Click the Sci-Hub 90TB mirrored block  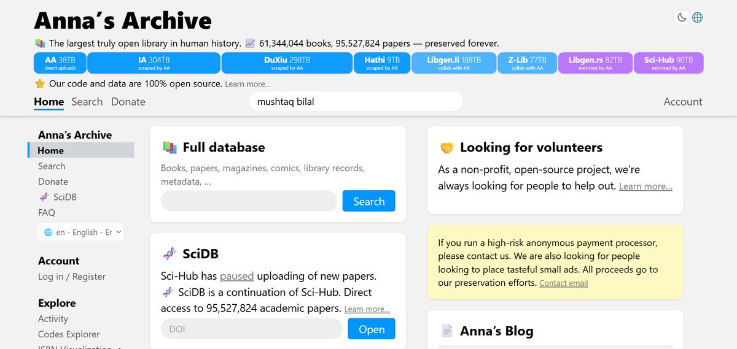click(668, 63)
